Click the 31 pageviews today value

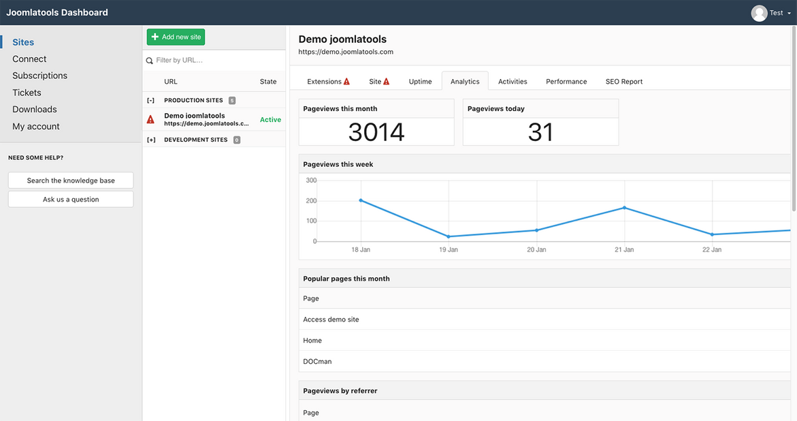540,132
